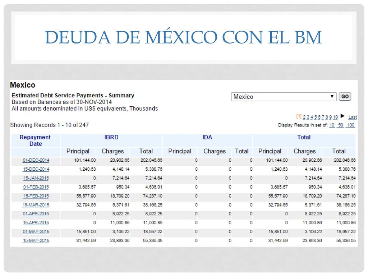Open the 01-FEB-2015 repayment date link
This screenshot has width=368, height=276.
[36, 187]
